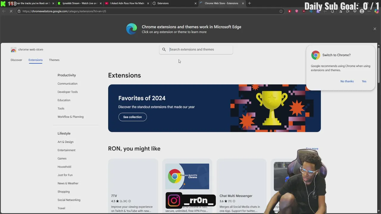381x214 pixels.
Task: Click the Chrome logo in Switch prompt
Action: pos(316,55)
